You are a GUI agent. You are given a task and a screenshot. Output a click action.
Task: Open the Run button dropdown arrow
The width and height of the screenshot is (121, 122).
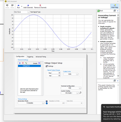point(22,6)
